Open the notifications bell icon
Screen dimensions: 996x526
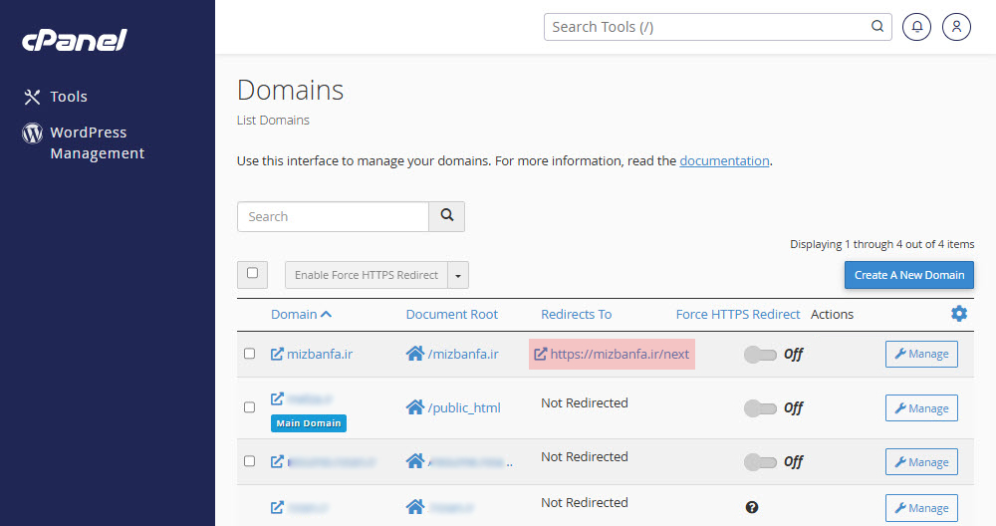click(x=916, y=27)
